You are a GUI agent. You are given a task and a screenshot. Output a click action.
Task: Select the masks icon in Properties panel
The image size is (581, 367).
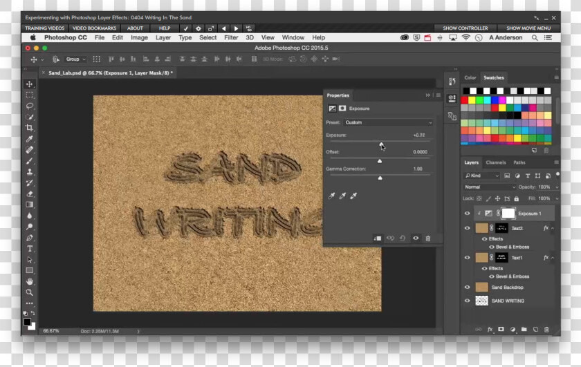(342, 108)
